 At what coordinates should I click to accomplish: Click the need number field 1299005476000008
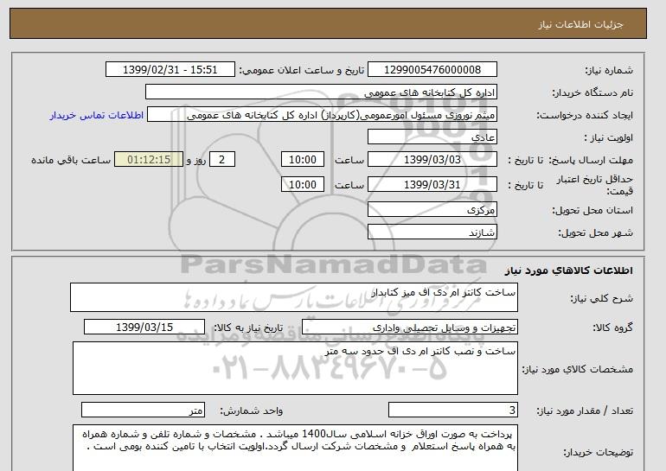coord(432,70)
